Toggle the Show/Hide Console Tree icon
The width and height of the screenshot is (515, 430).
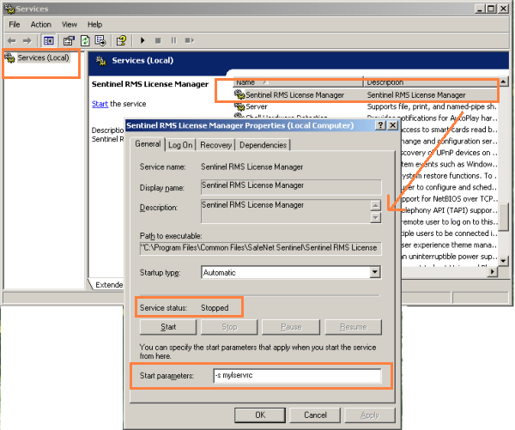coord(49,40)
